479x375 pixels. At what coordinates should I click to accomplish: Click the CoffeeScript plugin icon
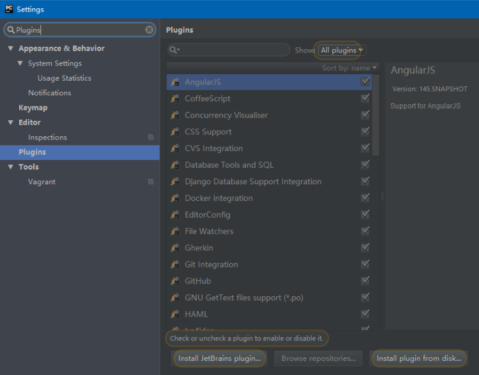[x=175, y=99]
